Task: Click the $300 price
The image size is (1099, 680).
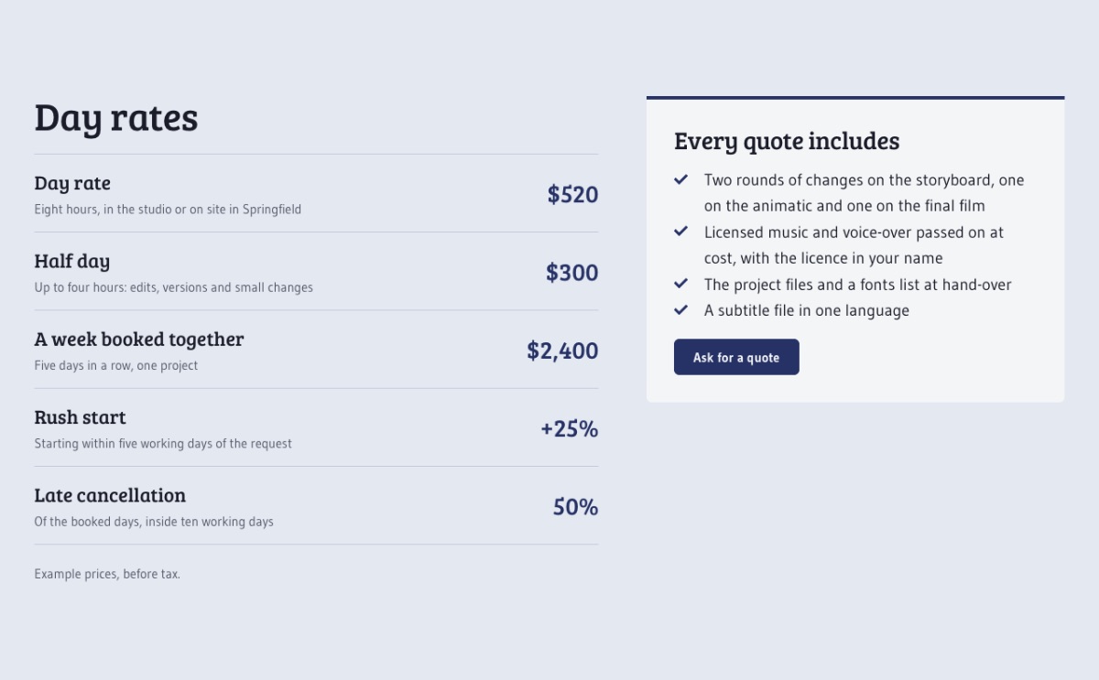Action: [571, 272]
